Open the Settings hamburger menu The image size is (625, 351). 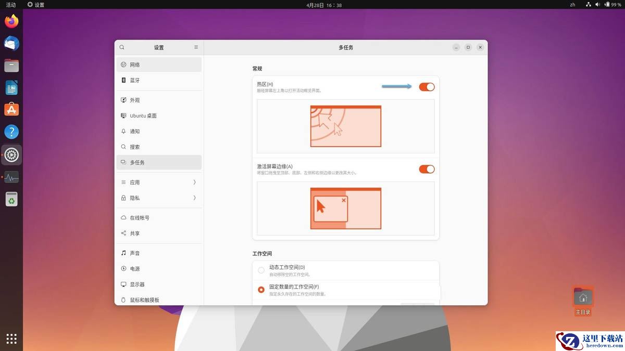[x=196, y=47]
